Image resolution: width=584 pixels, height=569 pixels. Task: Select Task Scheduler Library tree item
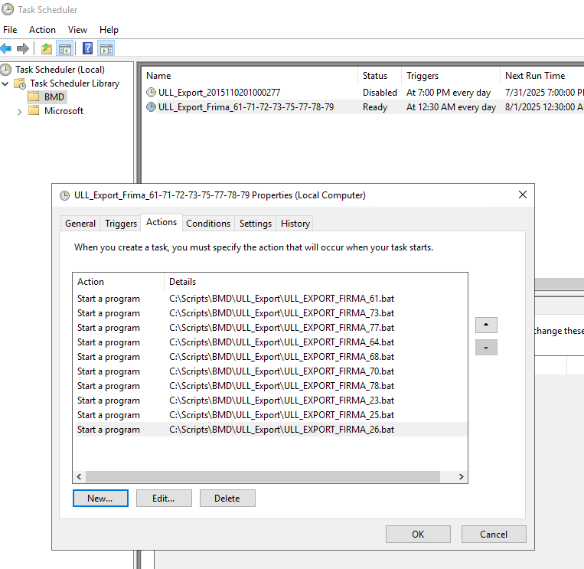74,83
